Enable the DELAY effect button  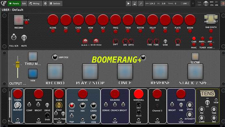tap(153, 20)
